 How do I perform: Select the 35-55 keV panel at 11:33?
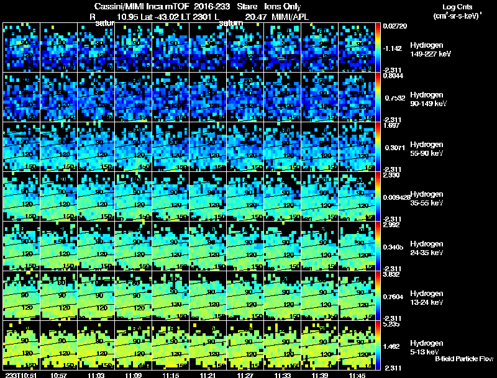pos(283,196)
